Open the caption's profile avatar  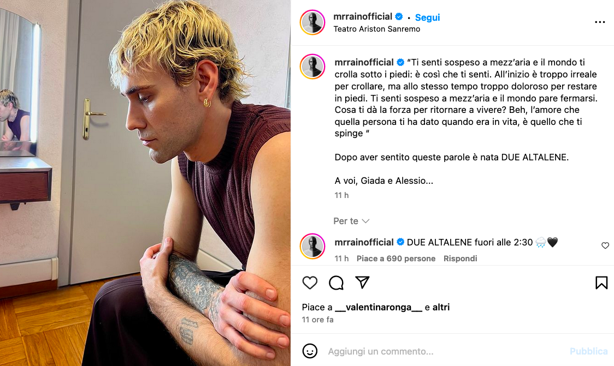point(312,67)
